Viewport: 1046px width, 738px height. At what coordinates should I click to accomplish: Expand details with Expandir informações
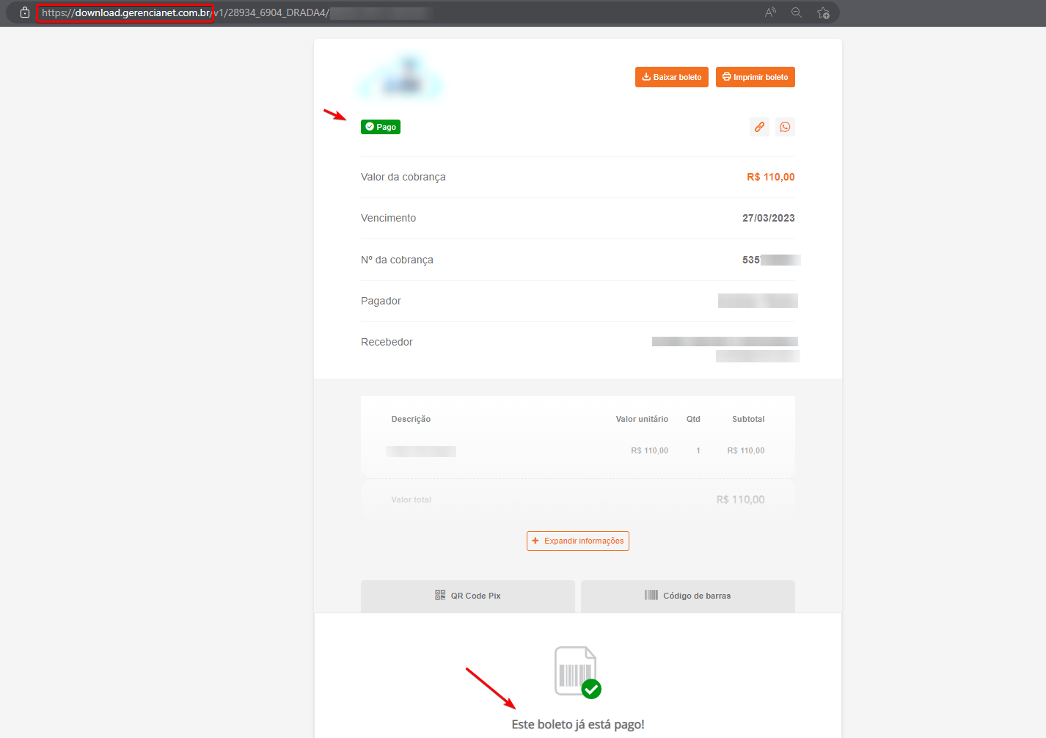coord(578,541)
